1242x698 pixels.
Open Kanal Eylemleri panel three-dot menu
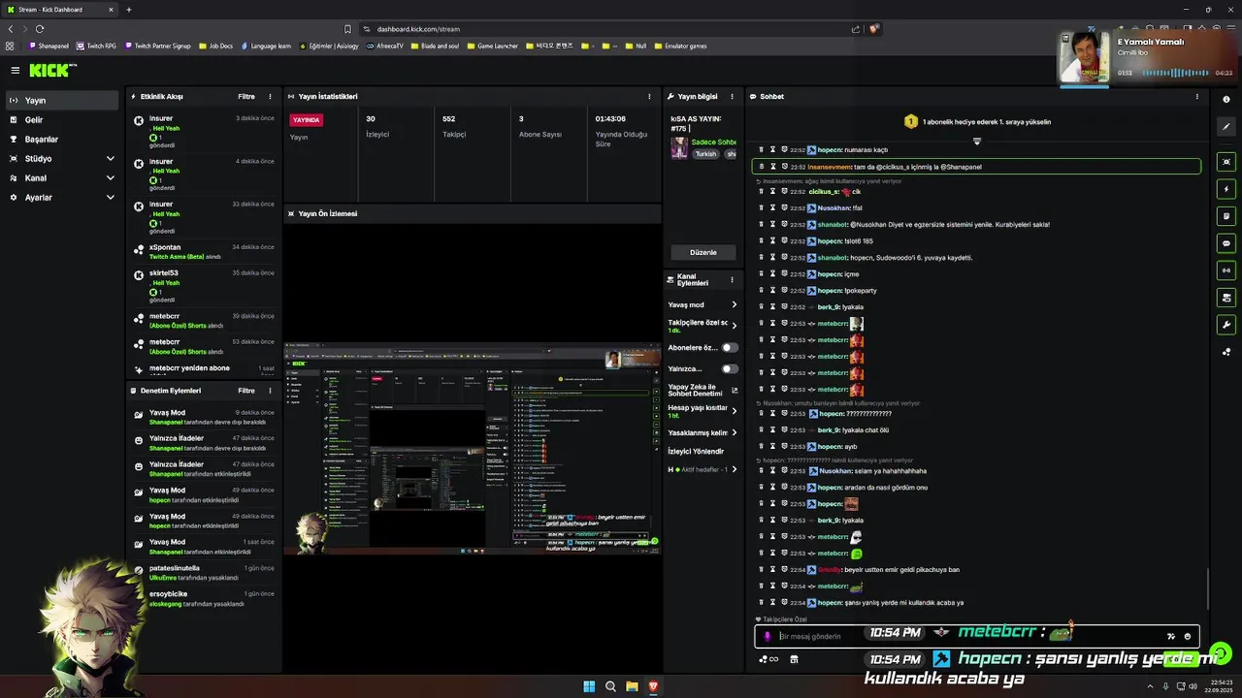coord(731,279)
